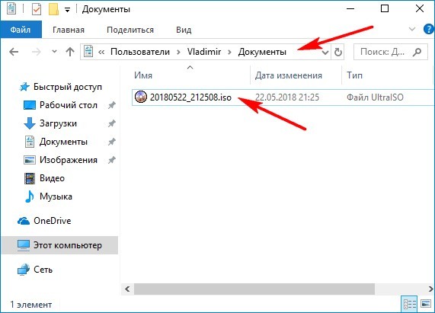This screenshot has width=435, height=313.
Task: Click the New folder quick access icon
Action: pos(53,9)
